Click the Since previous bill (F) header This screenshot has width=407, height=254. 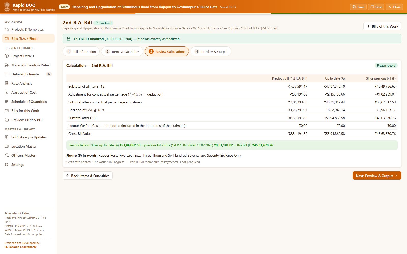(x=381, y=78)
